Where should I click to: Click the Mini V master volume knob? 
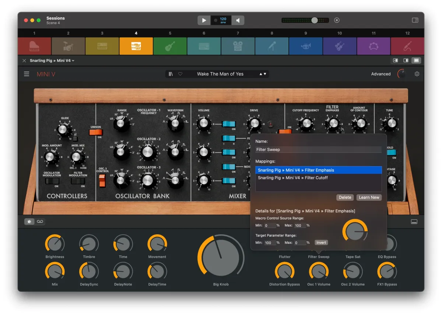[x=402, y=74]
